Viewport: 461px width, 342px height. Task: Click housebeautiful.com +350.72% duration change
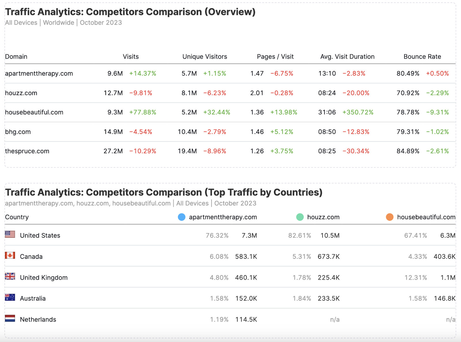click(358, 112)
